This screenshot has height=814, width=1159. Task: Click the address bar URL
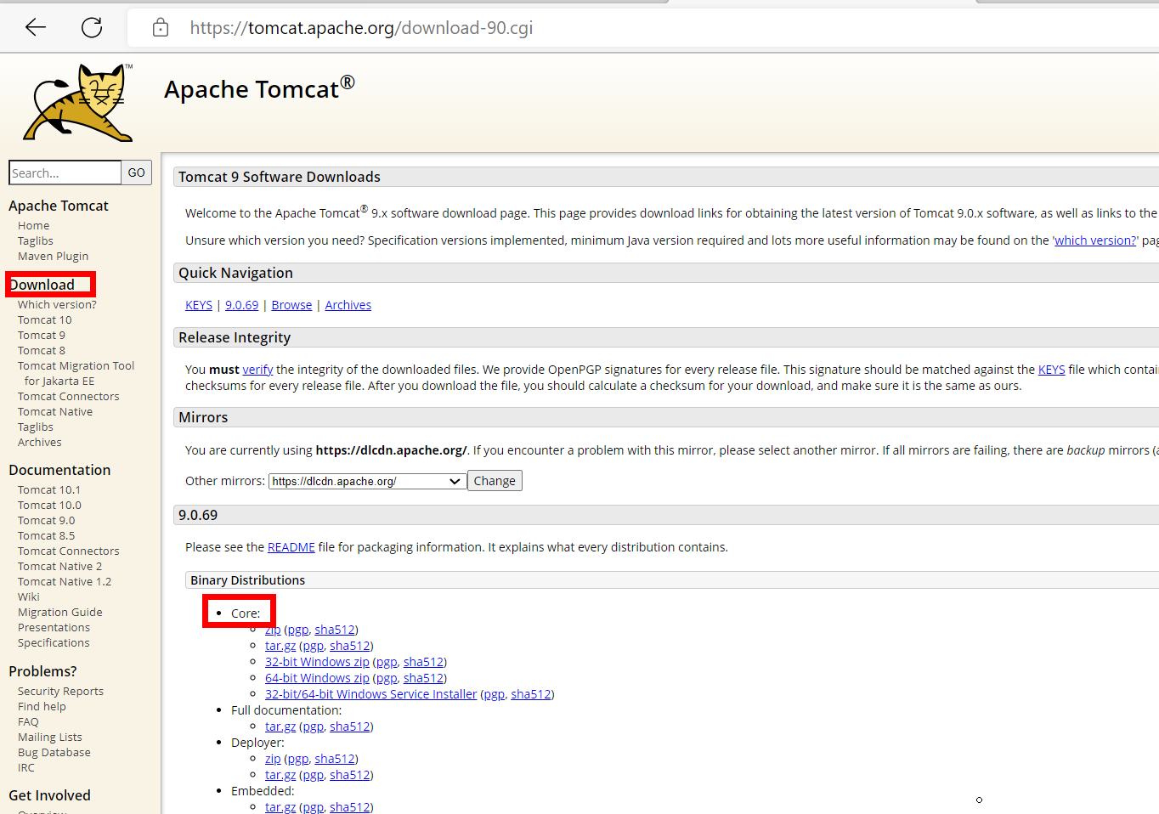361,28
